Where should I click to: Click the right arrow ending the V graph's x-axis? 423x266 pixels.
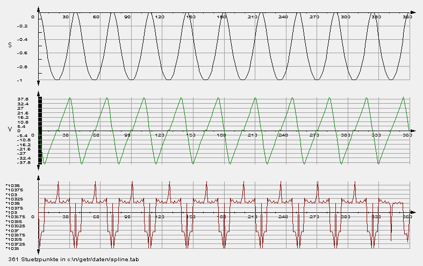tap(412, 130)
